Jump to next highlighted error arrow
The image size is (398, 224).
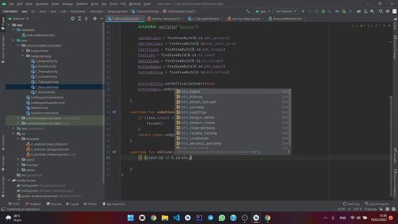click(390, 26)
